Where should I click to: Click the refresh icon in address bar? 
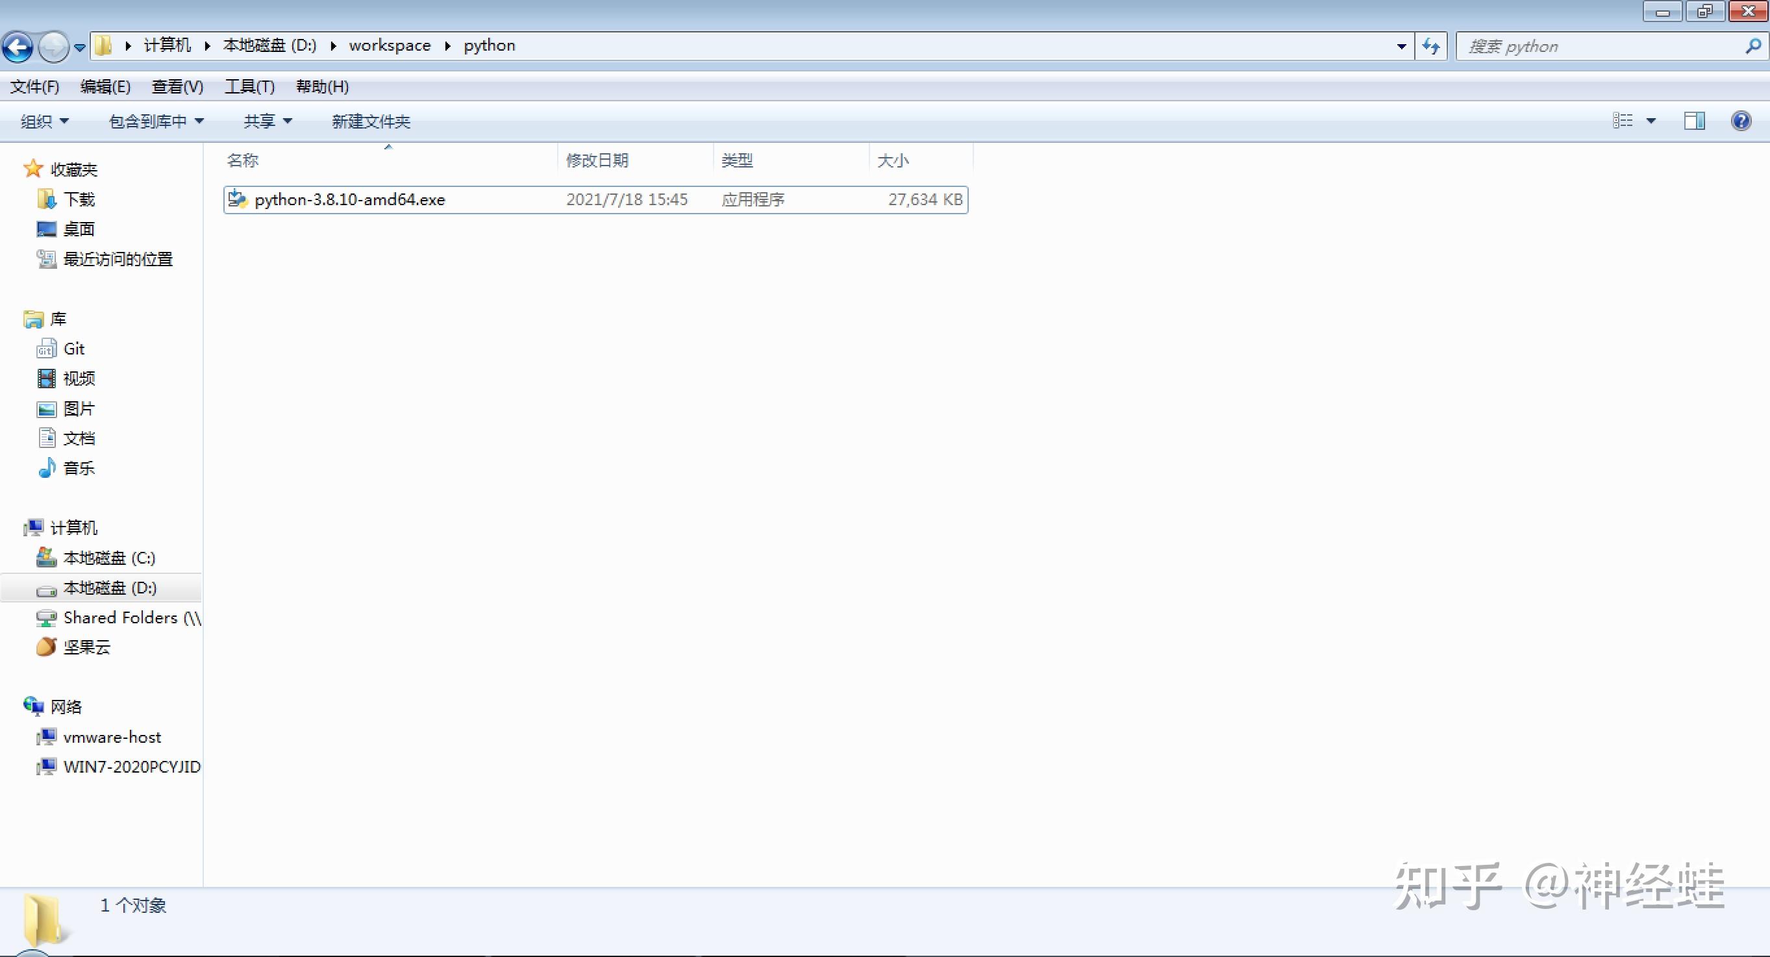[1430, 45]
